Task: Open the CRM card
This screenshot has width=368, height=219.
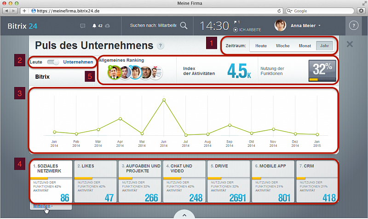Action: point(317,181)
